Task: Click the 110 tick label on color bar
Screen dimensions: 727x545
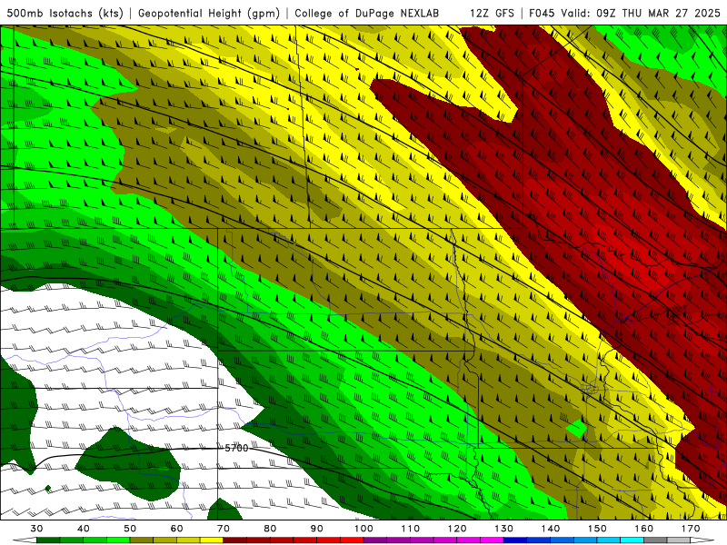Action: [x=411, y=529]
